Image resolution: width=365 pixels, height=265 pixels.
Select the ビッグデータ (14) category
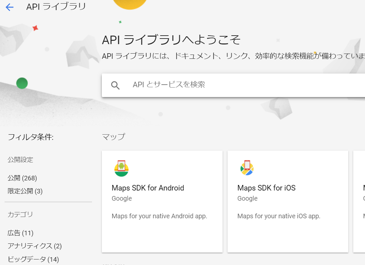(33, 259)
